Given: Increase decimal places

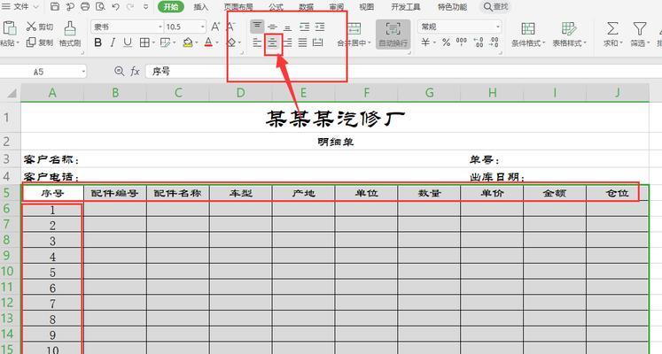Looking at the screenshot, I should [479, 42].
